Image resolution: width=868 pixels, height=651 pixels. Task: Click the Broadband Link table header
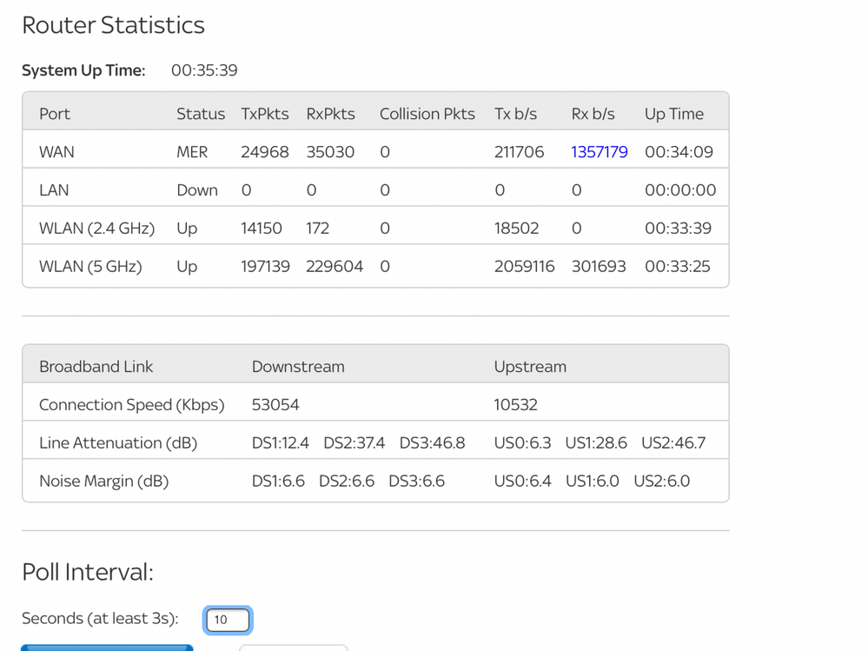[96, 367]
